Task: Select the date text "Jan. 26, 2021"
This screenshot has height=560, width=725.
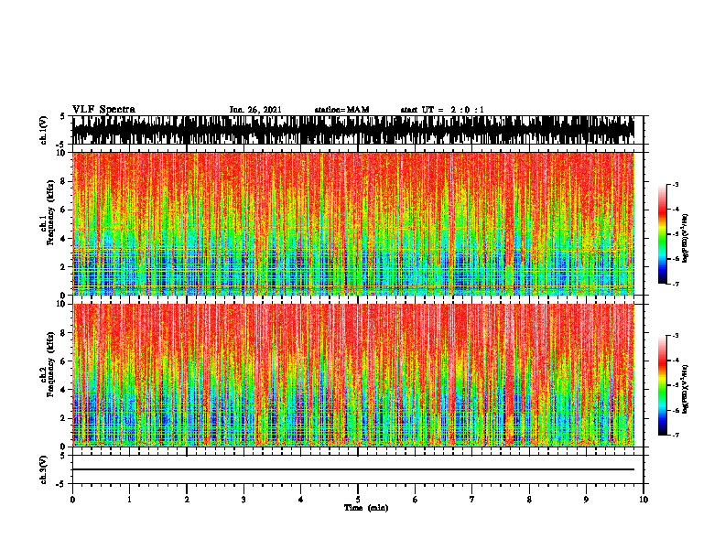Action: 255,110
